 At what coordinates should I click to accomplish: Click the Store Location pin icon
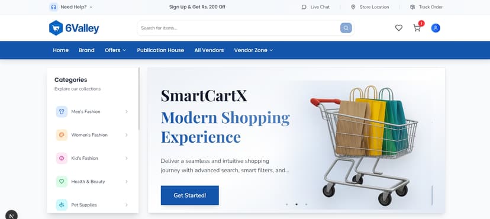point(353,7)
